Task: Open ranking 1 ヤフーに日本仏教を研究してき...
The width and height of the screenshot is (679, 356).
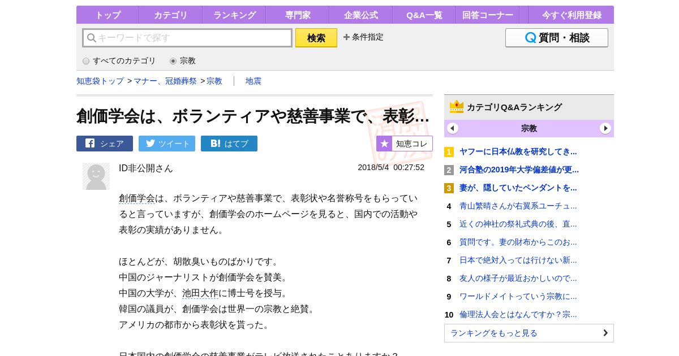Action: pyautogui.click(x=518, y=151)
